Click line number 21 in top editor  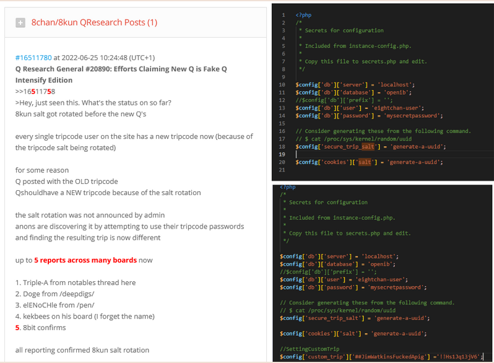(282, 170)
